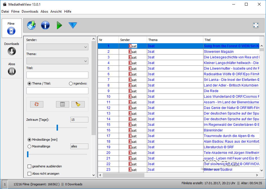Load a new film list via the globe icon
266x189 pixels.
click(31, 25)
